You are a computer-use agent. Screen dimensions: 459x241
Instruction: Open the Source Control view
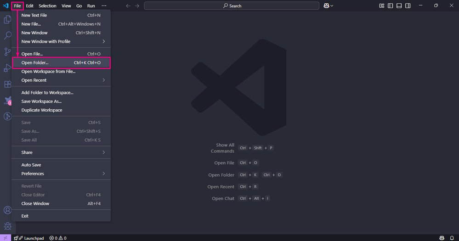8,52
